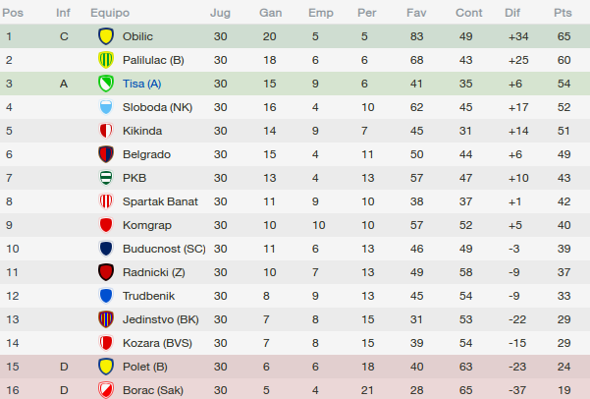Select the Komgrap row name

coord(146,225)
